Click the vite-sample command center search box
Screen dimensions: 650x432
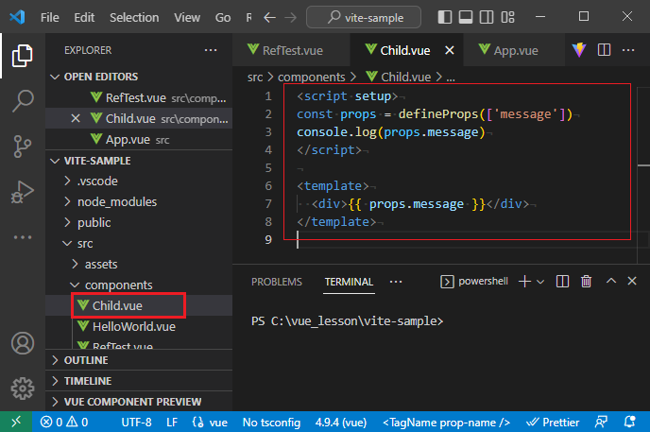[364, 17]
